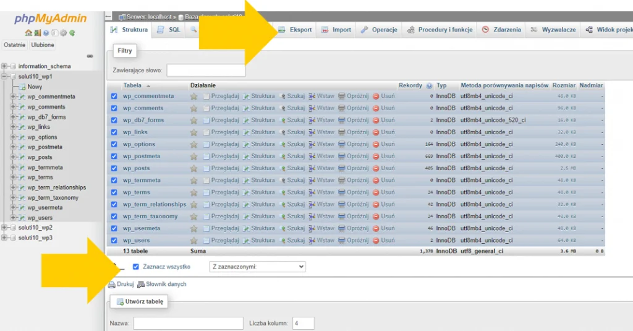Click the Przeglądaj icon for wp_options
Viewport: 633px width, 331px height.
pyautogui.click(x=206, y=144)
